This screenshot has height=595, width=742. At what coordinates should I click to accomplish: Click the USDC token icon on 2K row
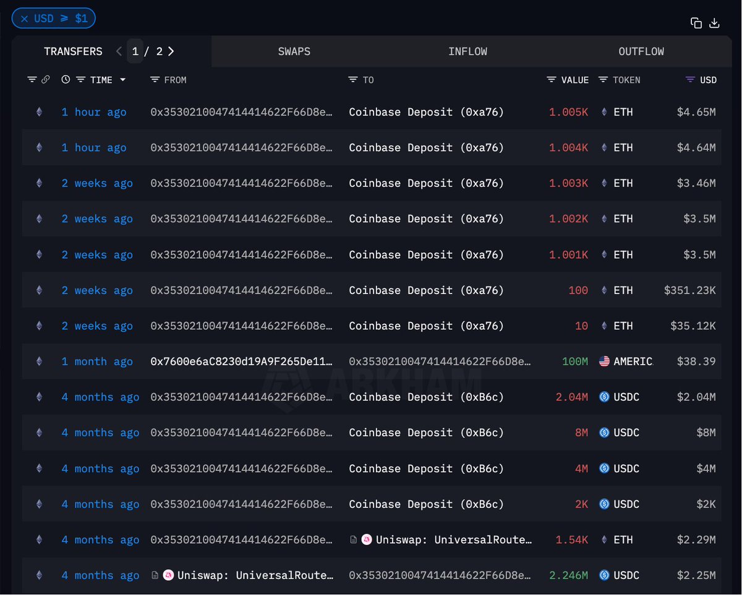pos(605,504)
